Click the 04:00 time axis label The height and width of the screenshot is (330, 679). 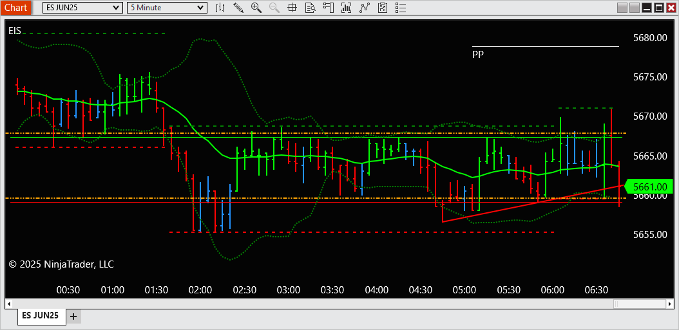click(376, 289)
